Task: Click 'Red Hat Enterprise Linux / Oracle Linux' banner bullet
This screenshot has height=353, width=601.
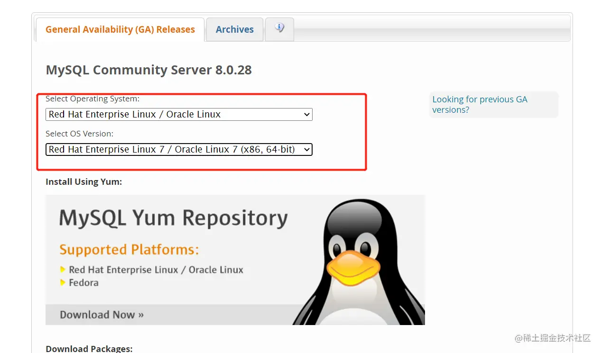Action: coord(156,270)
